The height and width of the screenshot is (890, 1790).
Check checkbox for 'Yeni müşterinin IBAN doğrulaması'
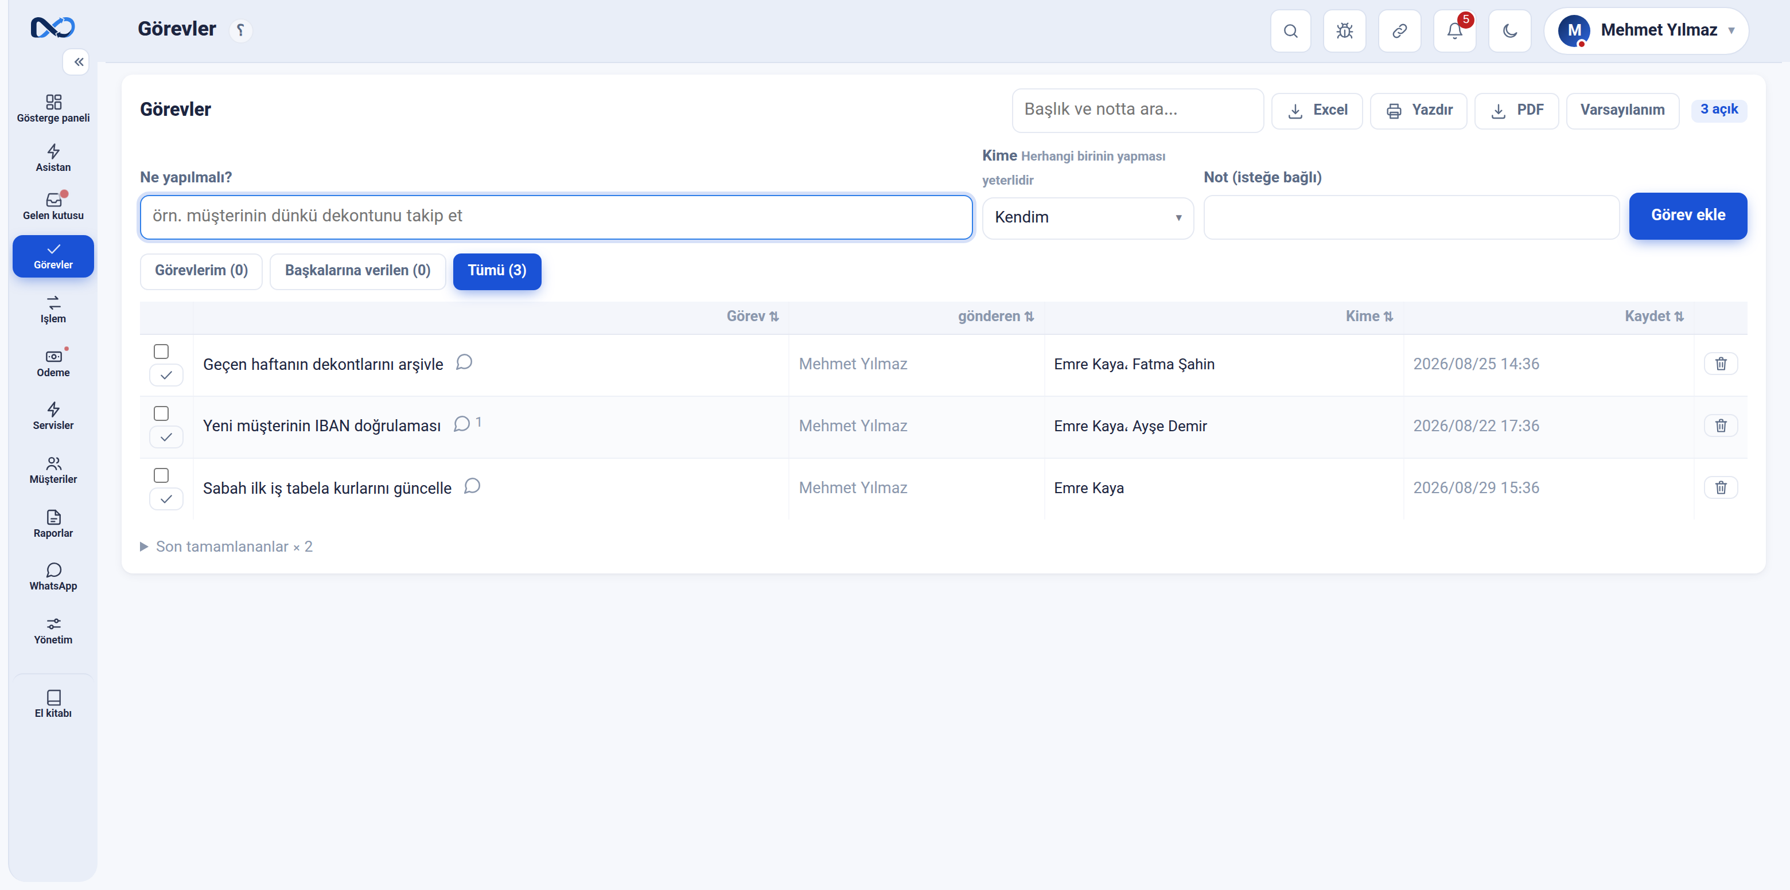(161, 413)
